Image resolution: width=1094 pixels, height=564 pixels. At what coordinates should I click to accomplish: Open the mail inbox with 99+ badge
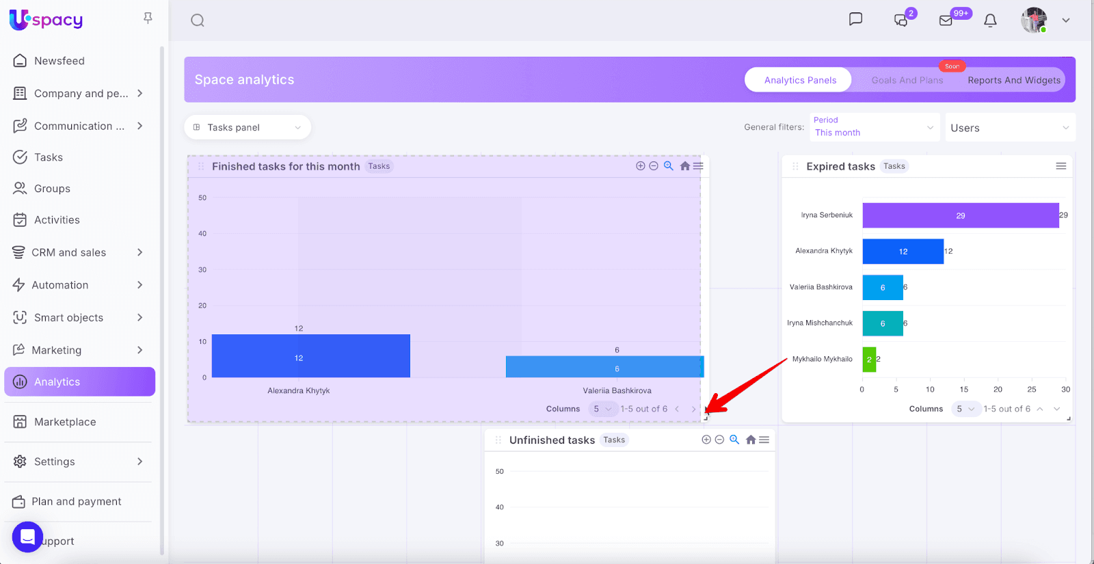point(946,21)
